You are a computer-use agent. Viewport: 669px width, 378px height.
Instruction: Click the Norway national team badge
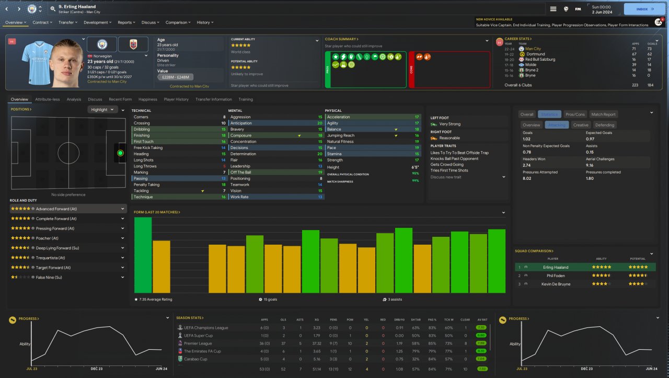133,44
